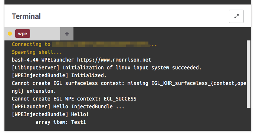
Task: Click the gray area of the wpe tab
Action: coord(45,34)
